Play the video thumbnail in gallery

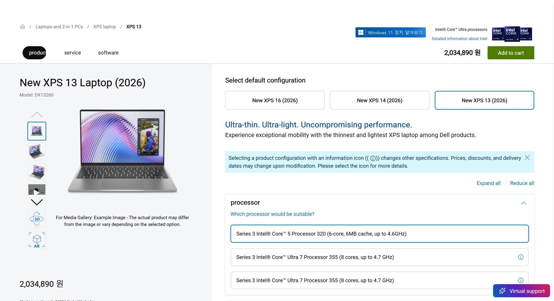(37, 190)
